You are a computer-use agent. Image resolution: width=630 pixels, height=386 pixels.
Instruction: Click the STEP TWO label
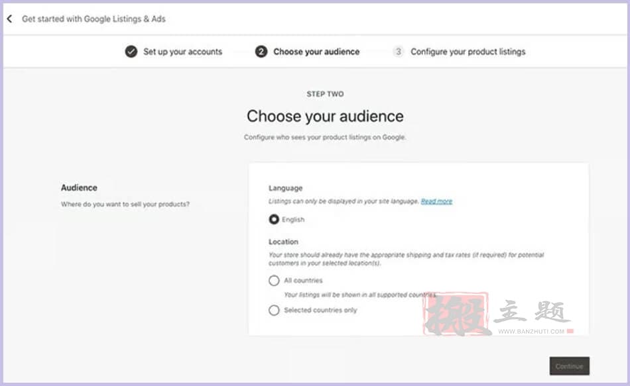click(325, 94)
